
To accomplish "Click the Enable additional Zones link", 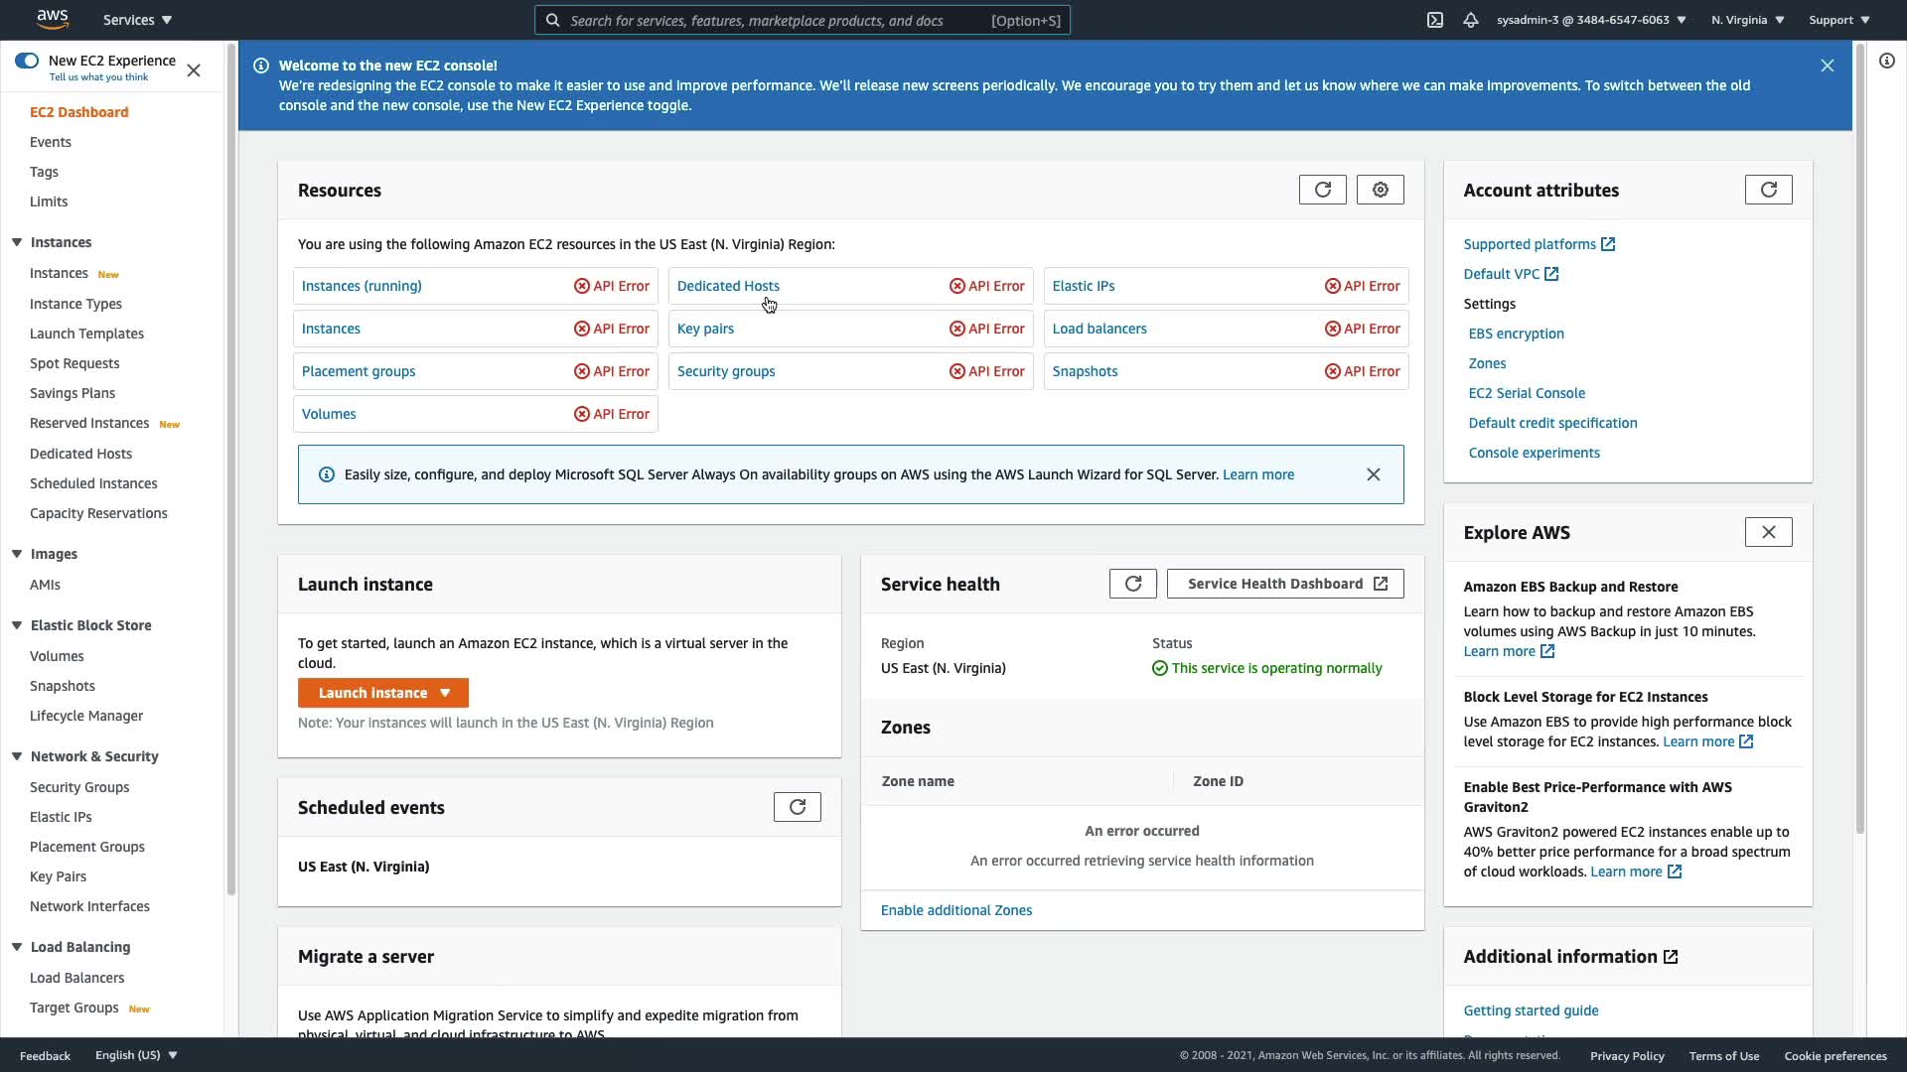I will tap(955, 910).
